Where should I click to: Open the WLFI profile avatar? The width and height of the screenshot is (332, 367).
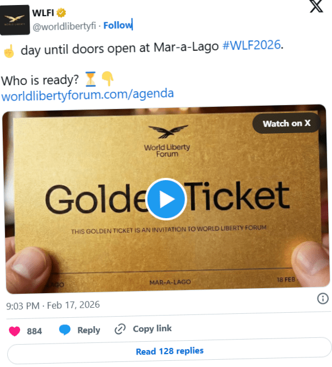pyautogui.click(x=15, y=20)
